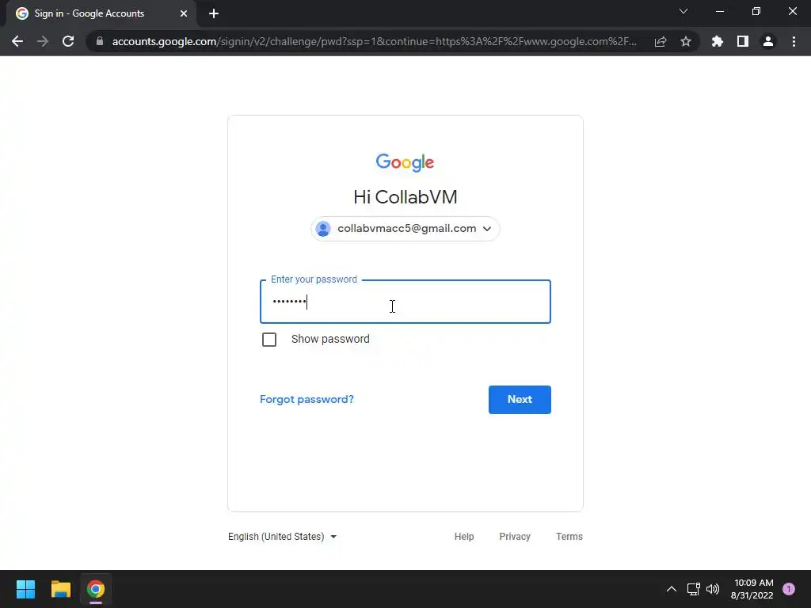Image resolution: width=811 pixels, height=608 pixels.
Task: Click the blue Next button
Action: click(520, 400)
